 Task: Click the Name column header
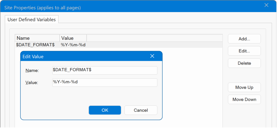tap(37, 38)
